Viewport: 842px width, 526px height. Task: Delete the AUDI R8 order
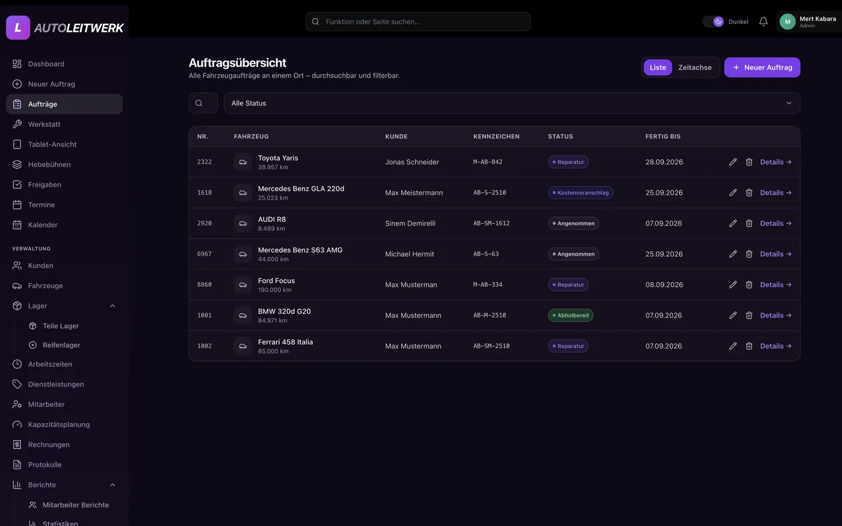point(749,223)
